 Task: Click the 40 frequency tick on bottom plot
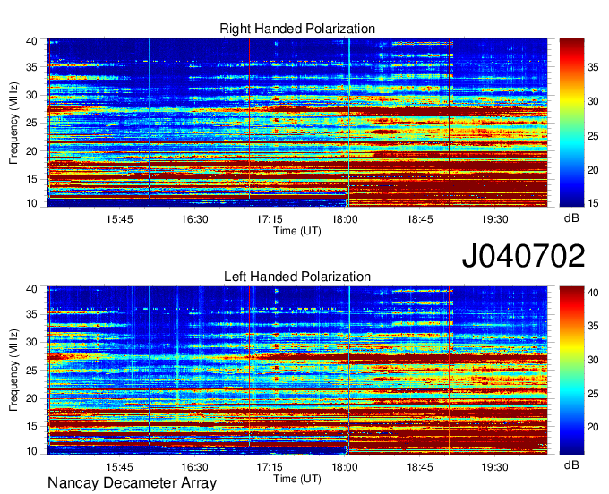tap(31, 289)
